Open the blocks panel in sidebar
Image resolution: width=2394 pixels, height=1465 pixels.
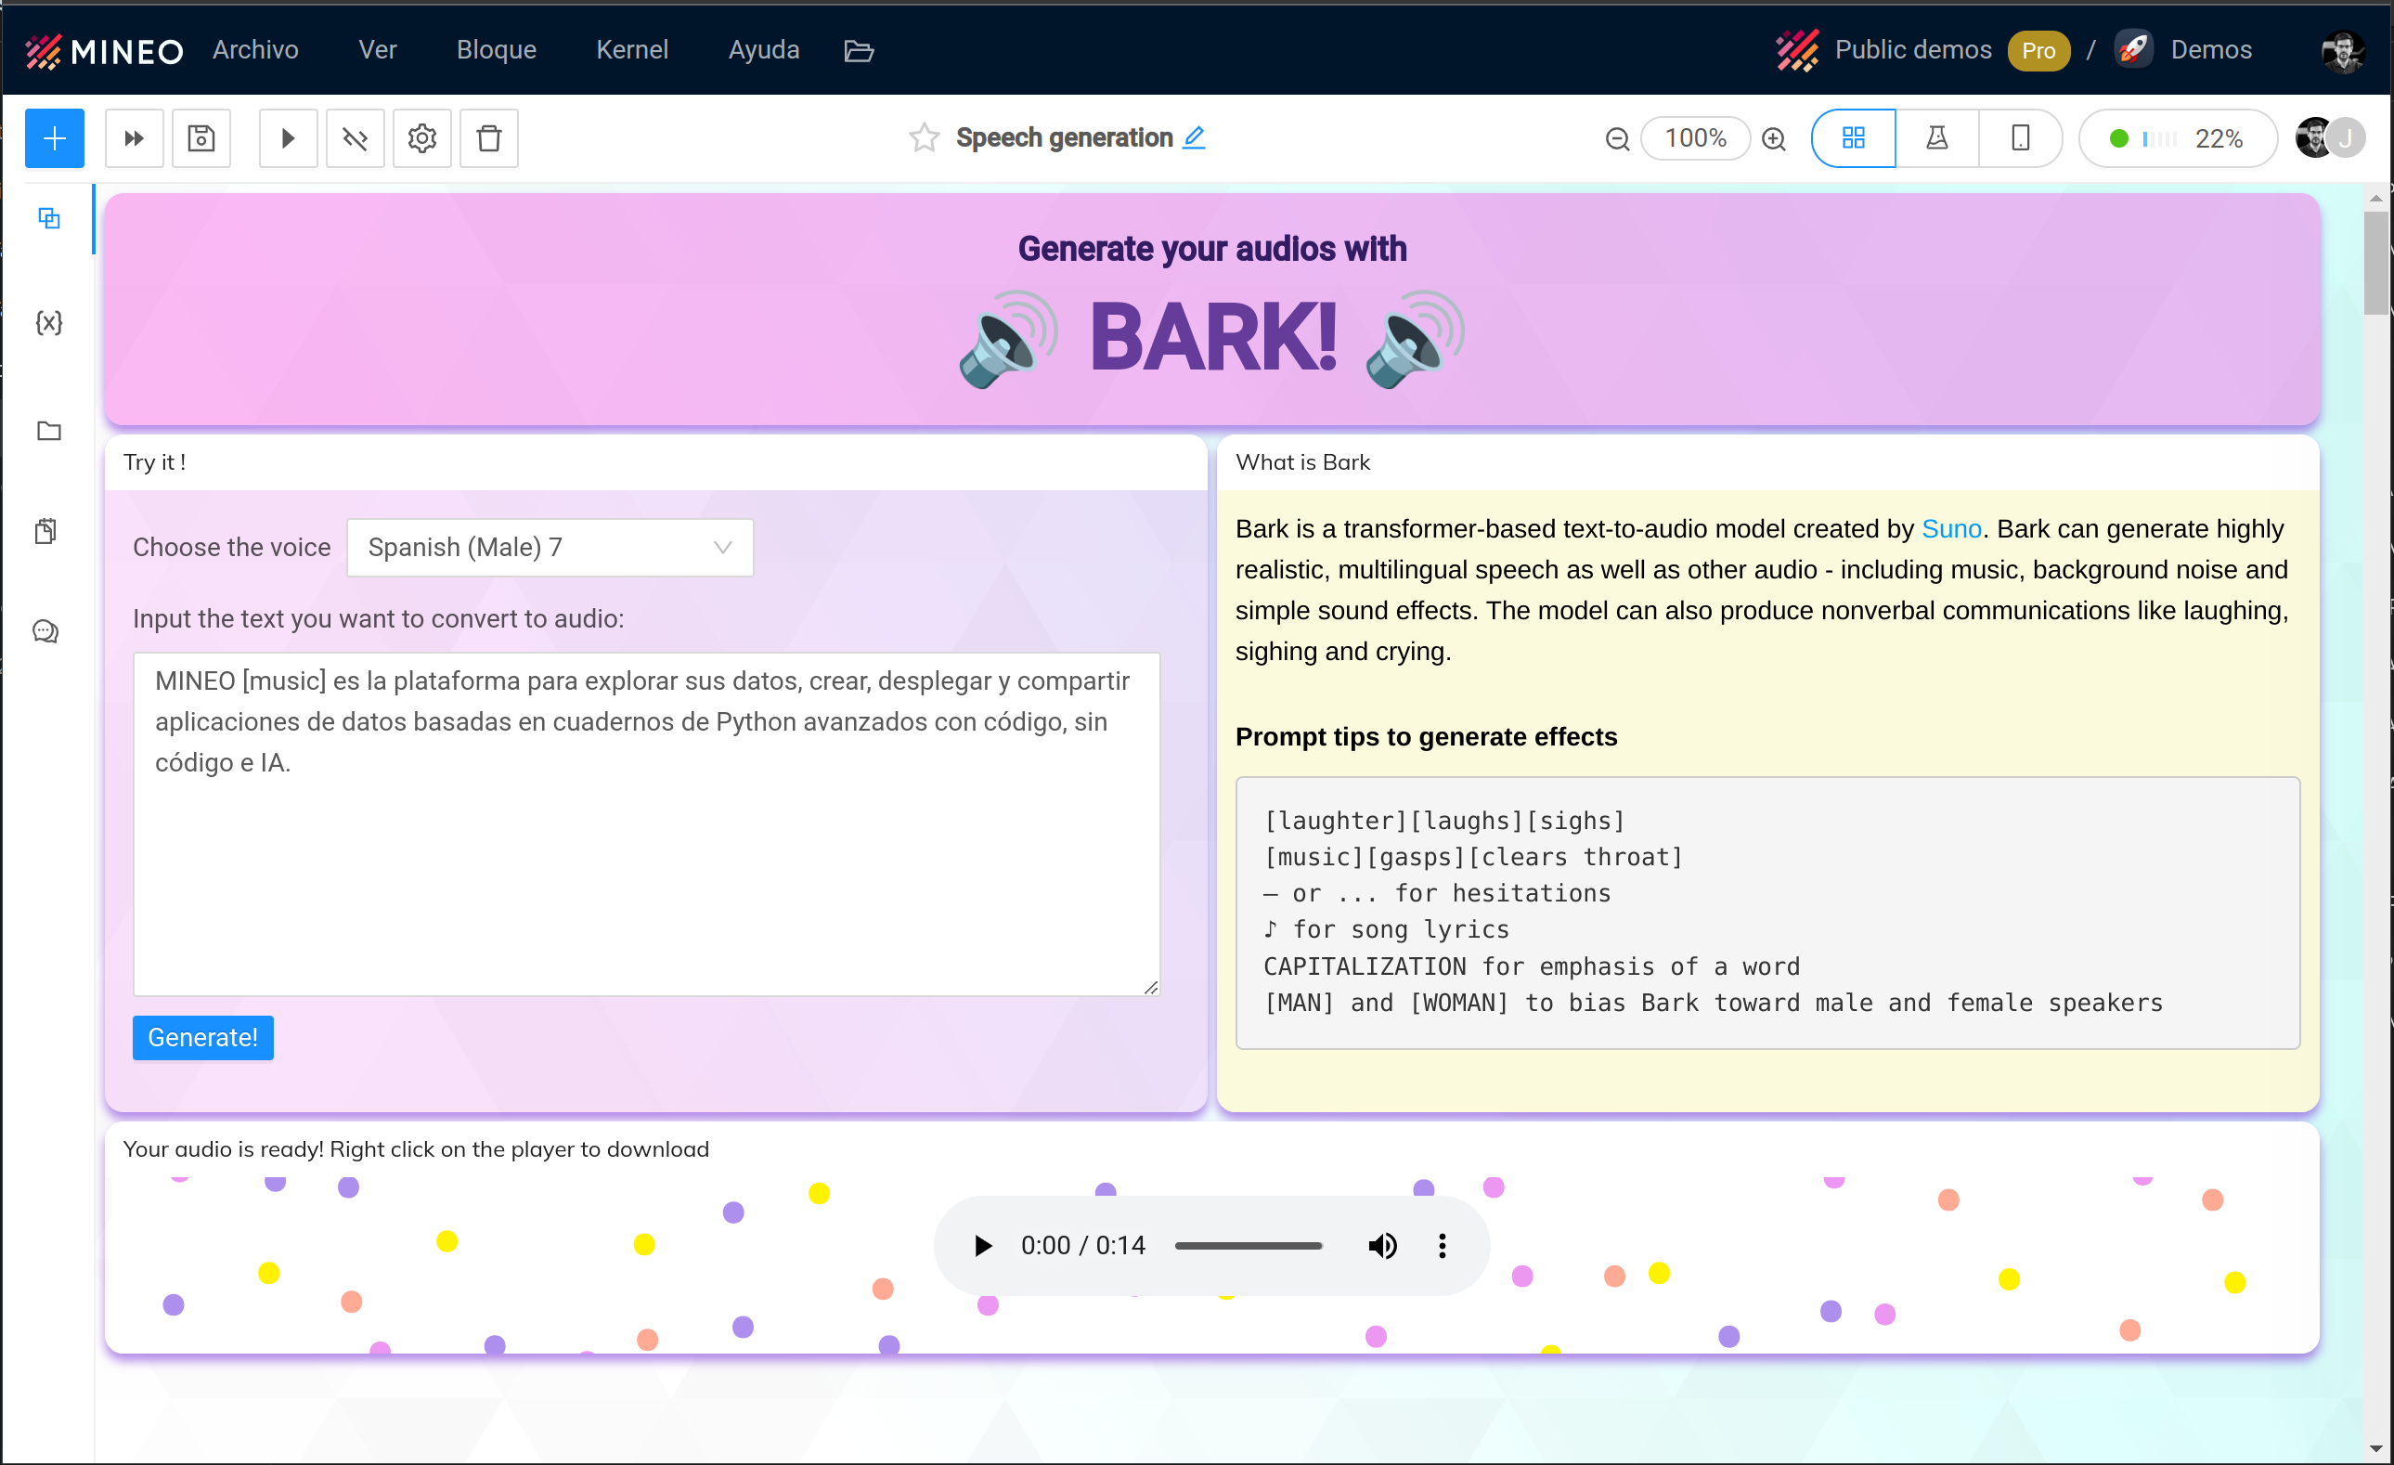point(48,218)
